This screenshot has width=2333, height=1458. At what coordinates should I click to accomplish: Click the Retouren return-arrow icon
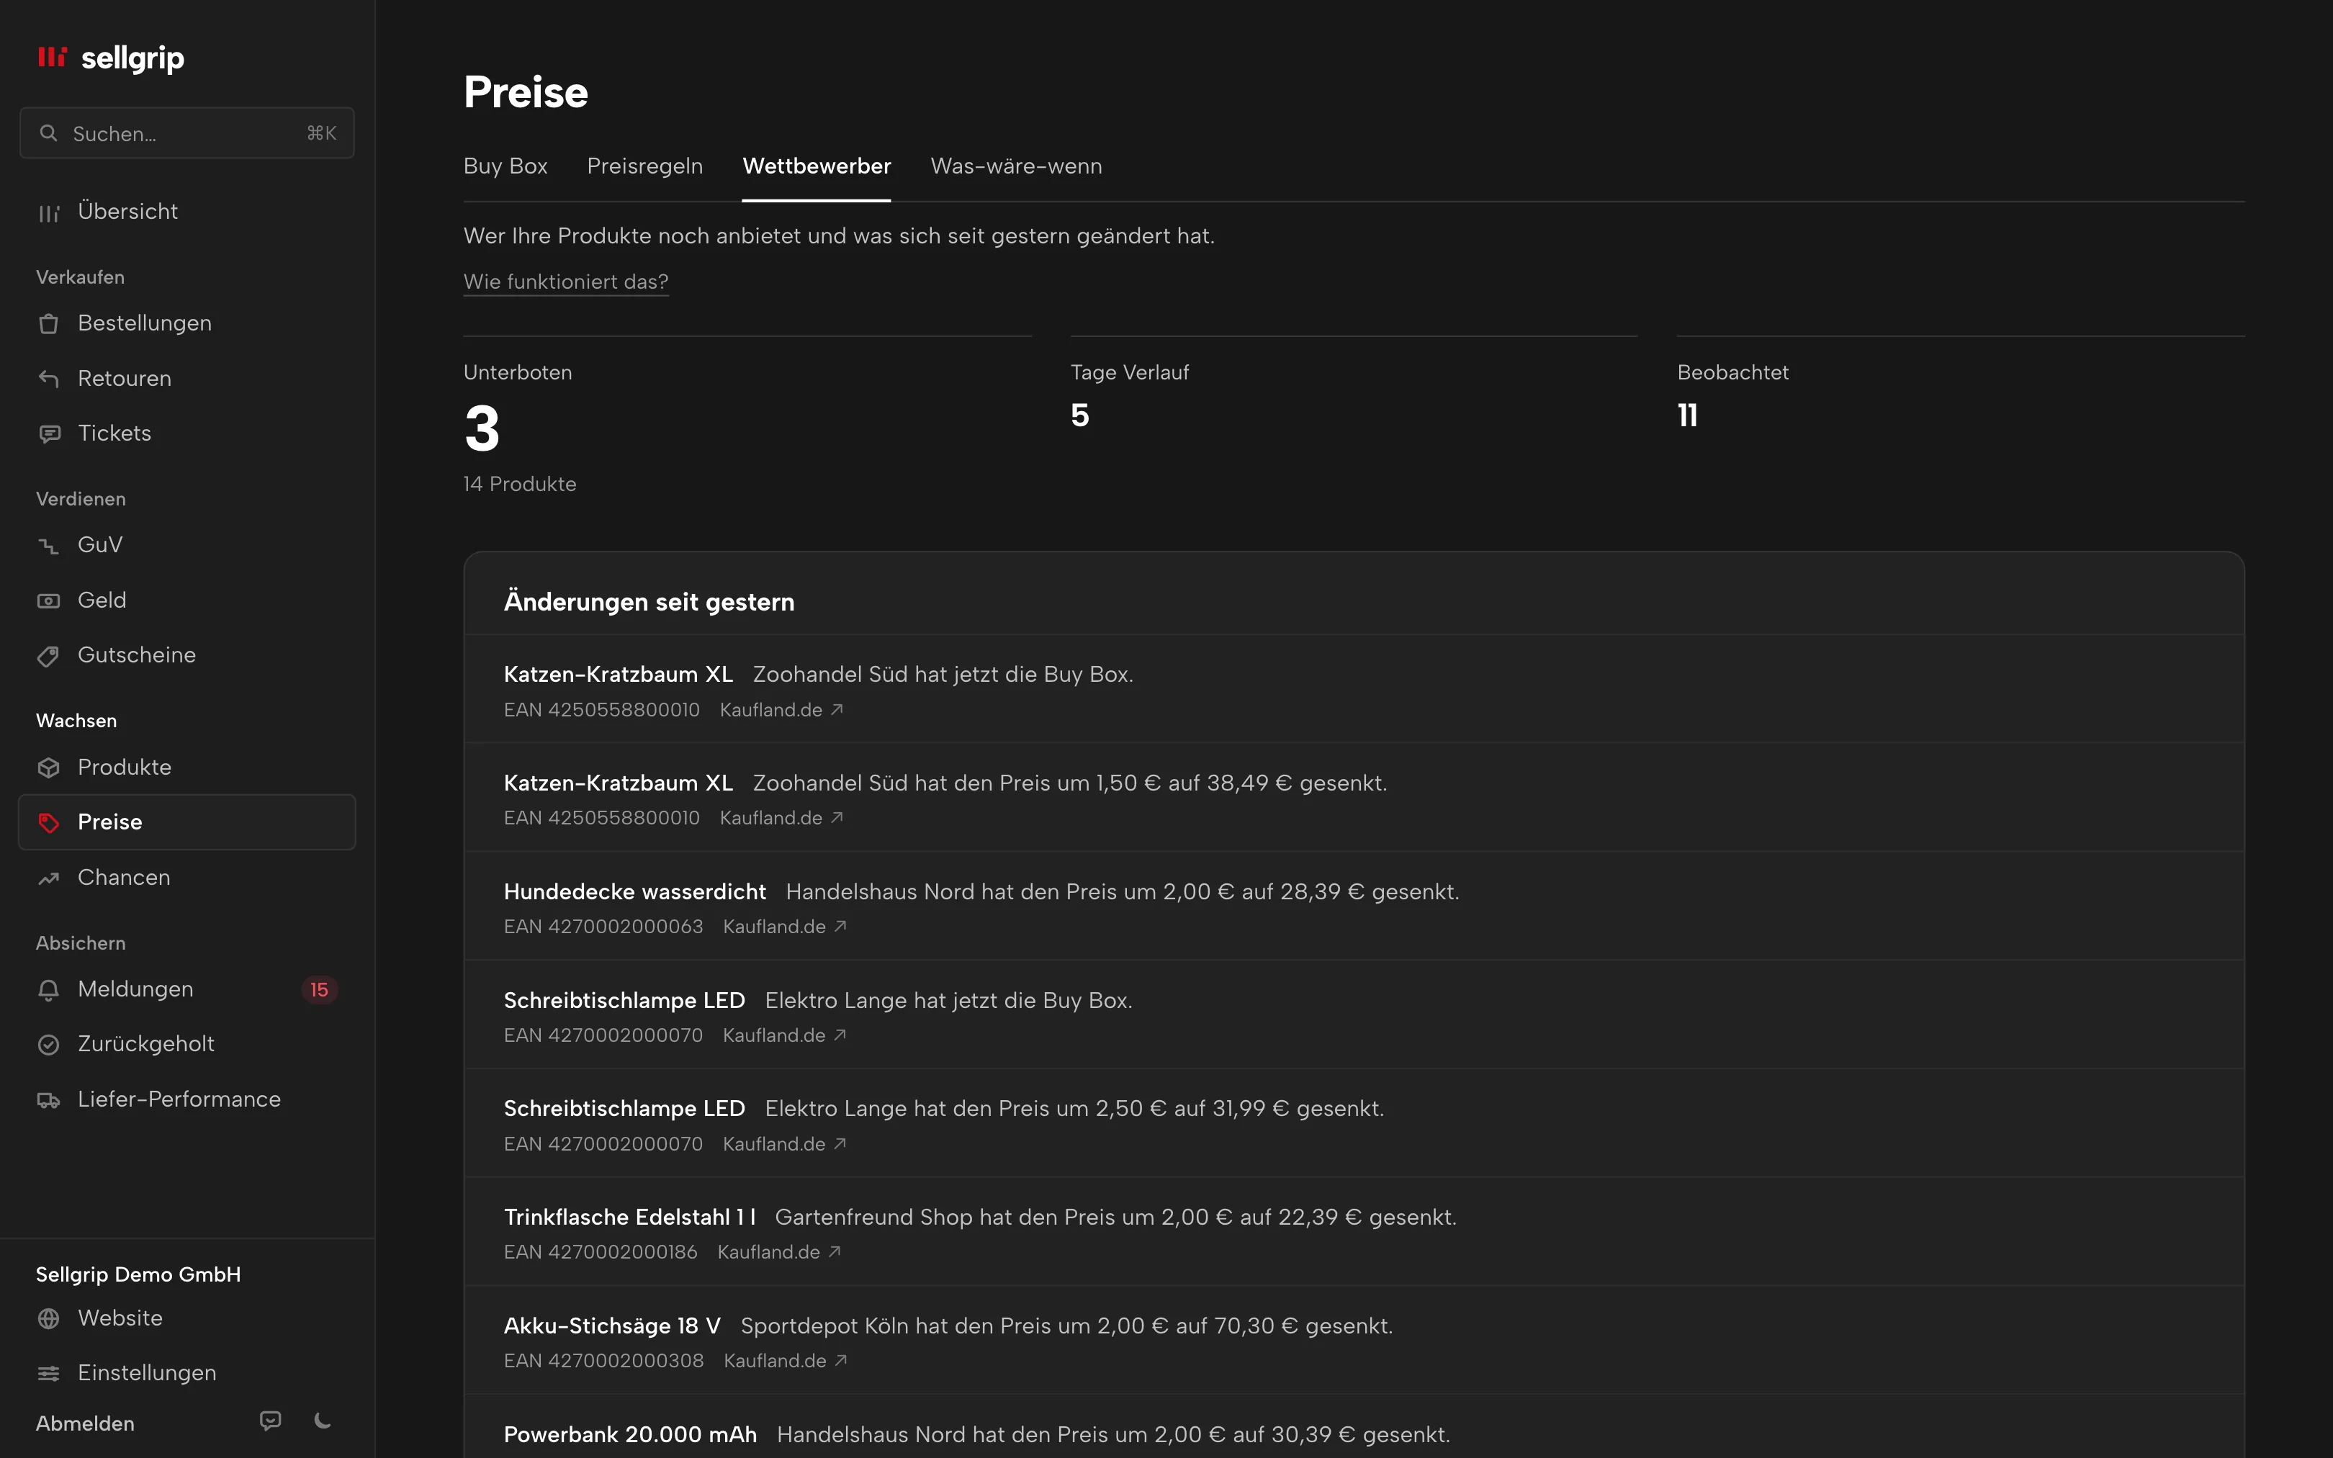48,379
